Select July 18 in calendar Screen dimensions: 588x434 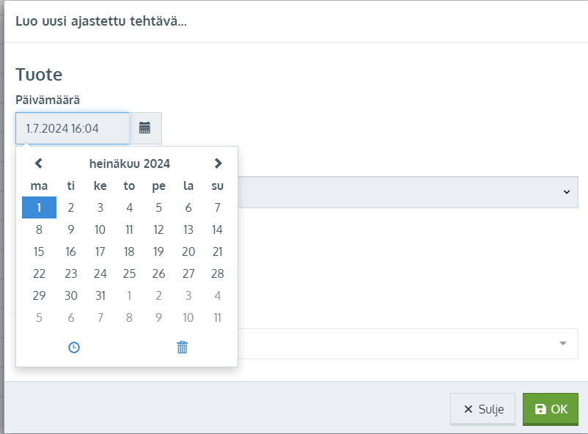(x=129, y=251)
